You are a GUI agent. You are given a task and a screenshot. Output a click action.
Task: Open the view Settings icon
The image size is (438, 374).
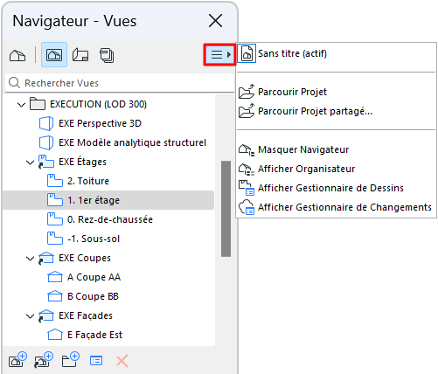coord(96,361)
